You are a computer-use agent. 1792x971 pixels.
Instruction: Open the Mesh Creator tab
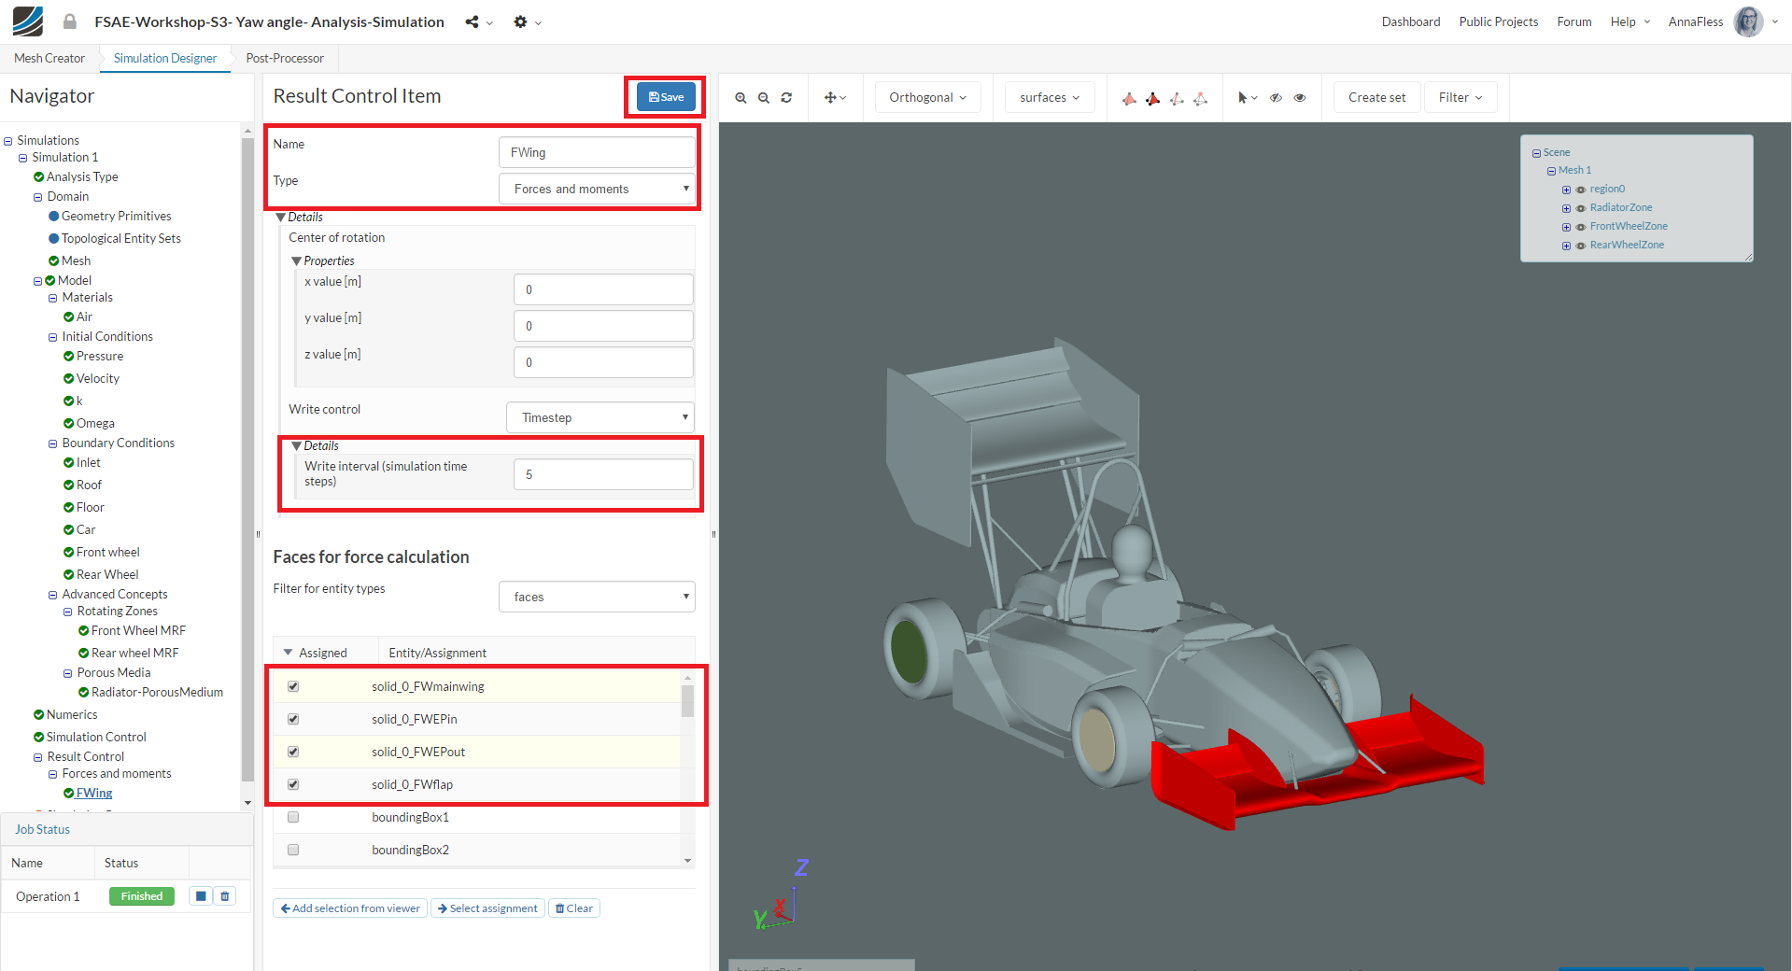[x=49, y=58]
